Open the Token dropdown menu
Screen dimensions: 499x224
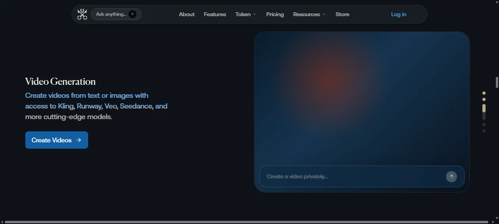246,14
